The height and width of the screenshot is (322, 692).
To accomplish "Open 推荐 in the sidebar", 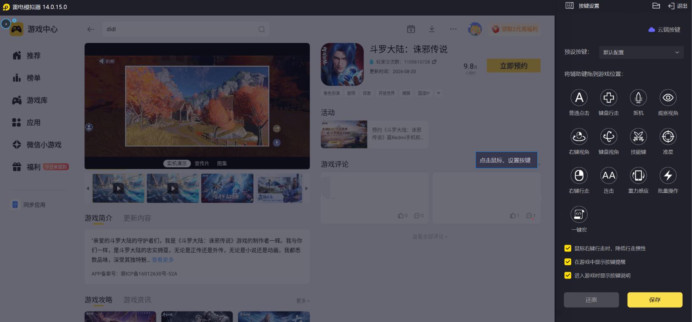I will click(x=27, y=55).
